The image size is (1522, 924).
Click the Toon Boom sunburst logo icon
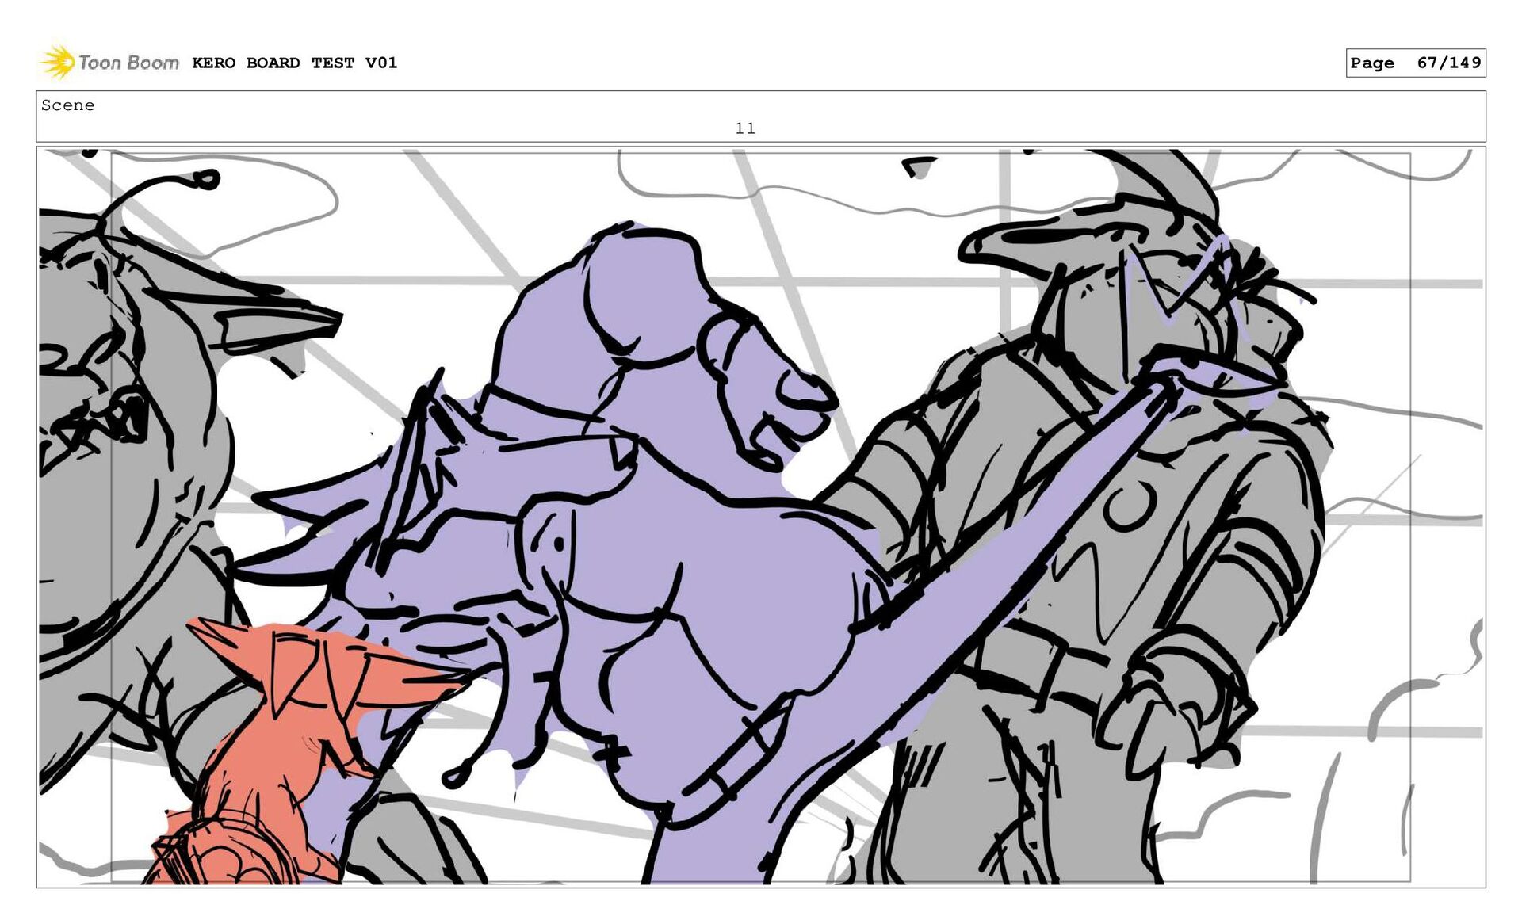[57, 62]
